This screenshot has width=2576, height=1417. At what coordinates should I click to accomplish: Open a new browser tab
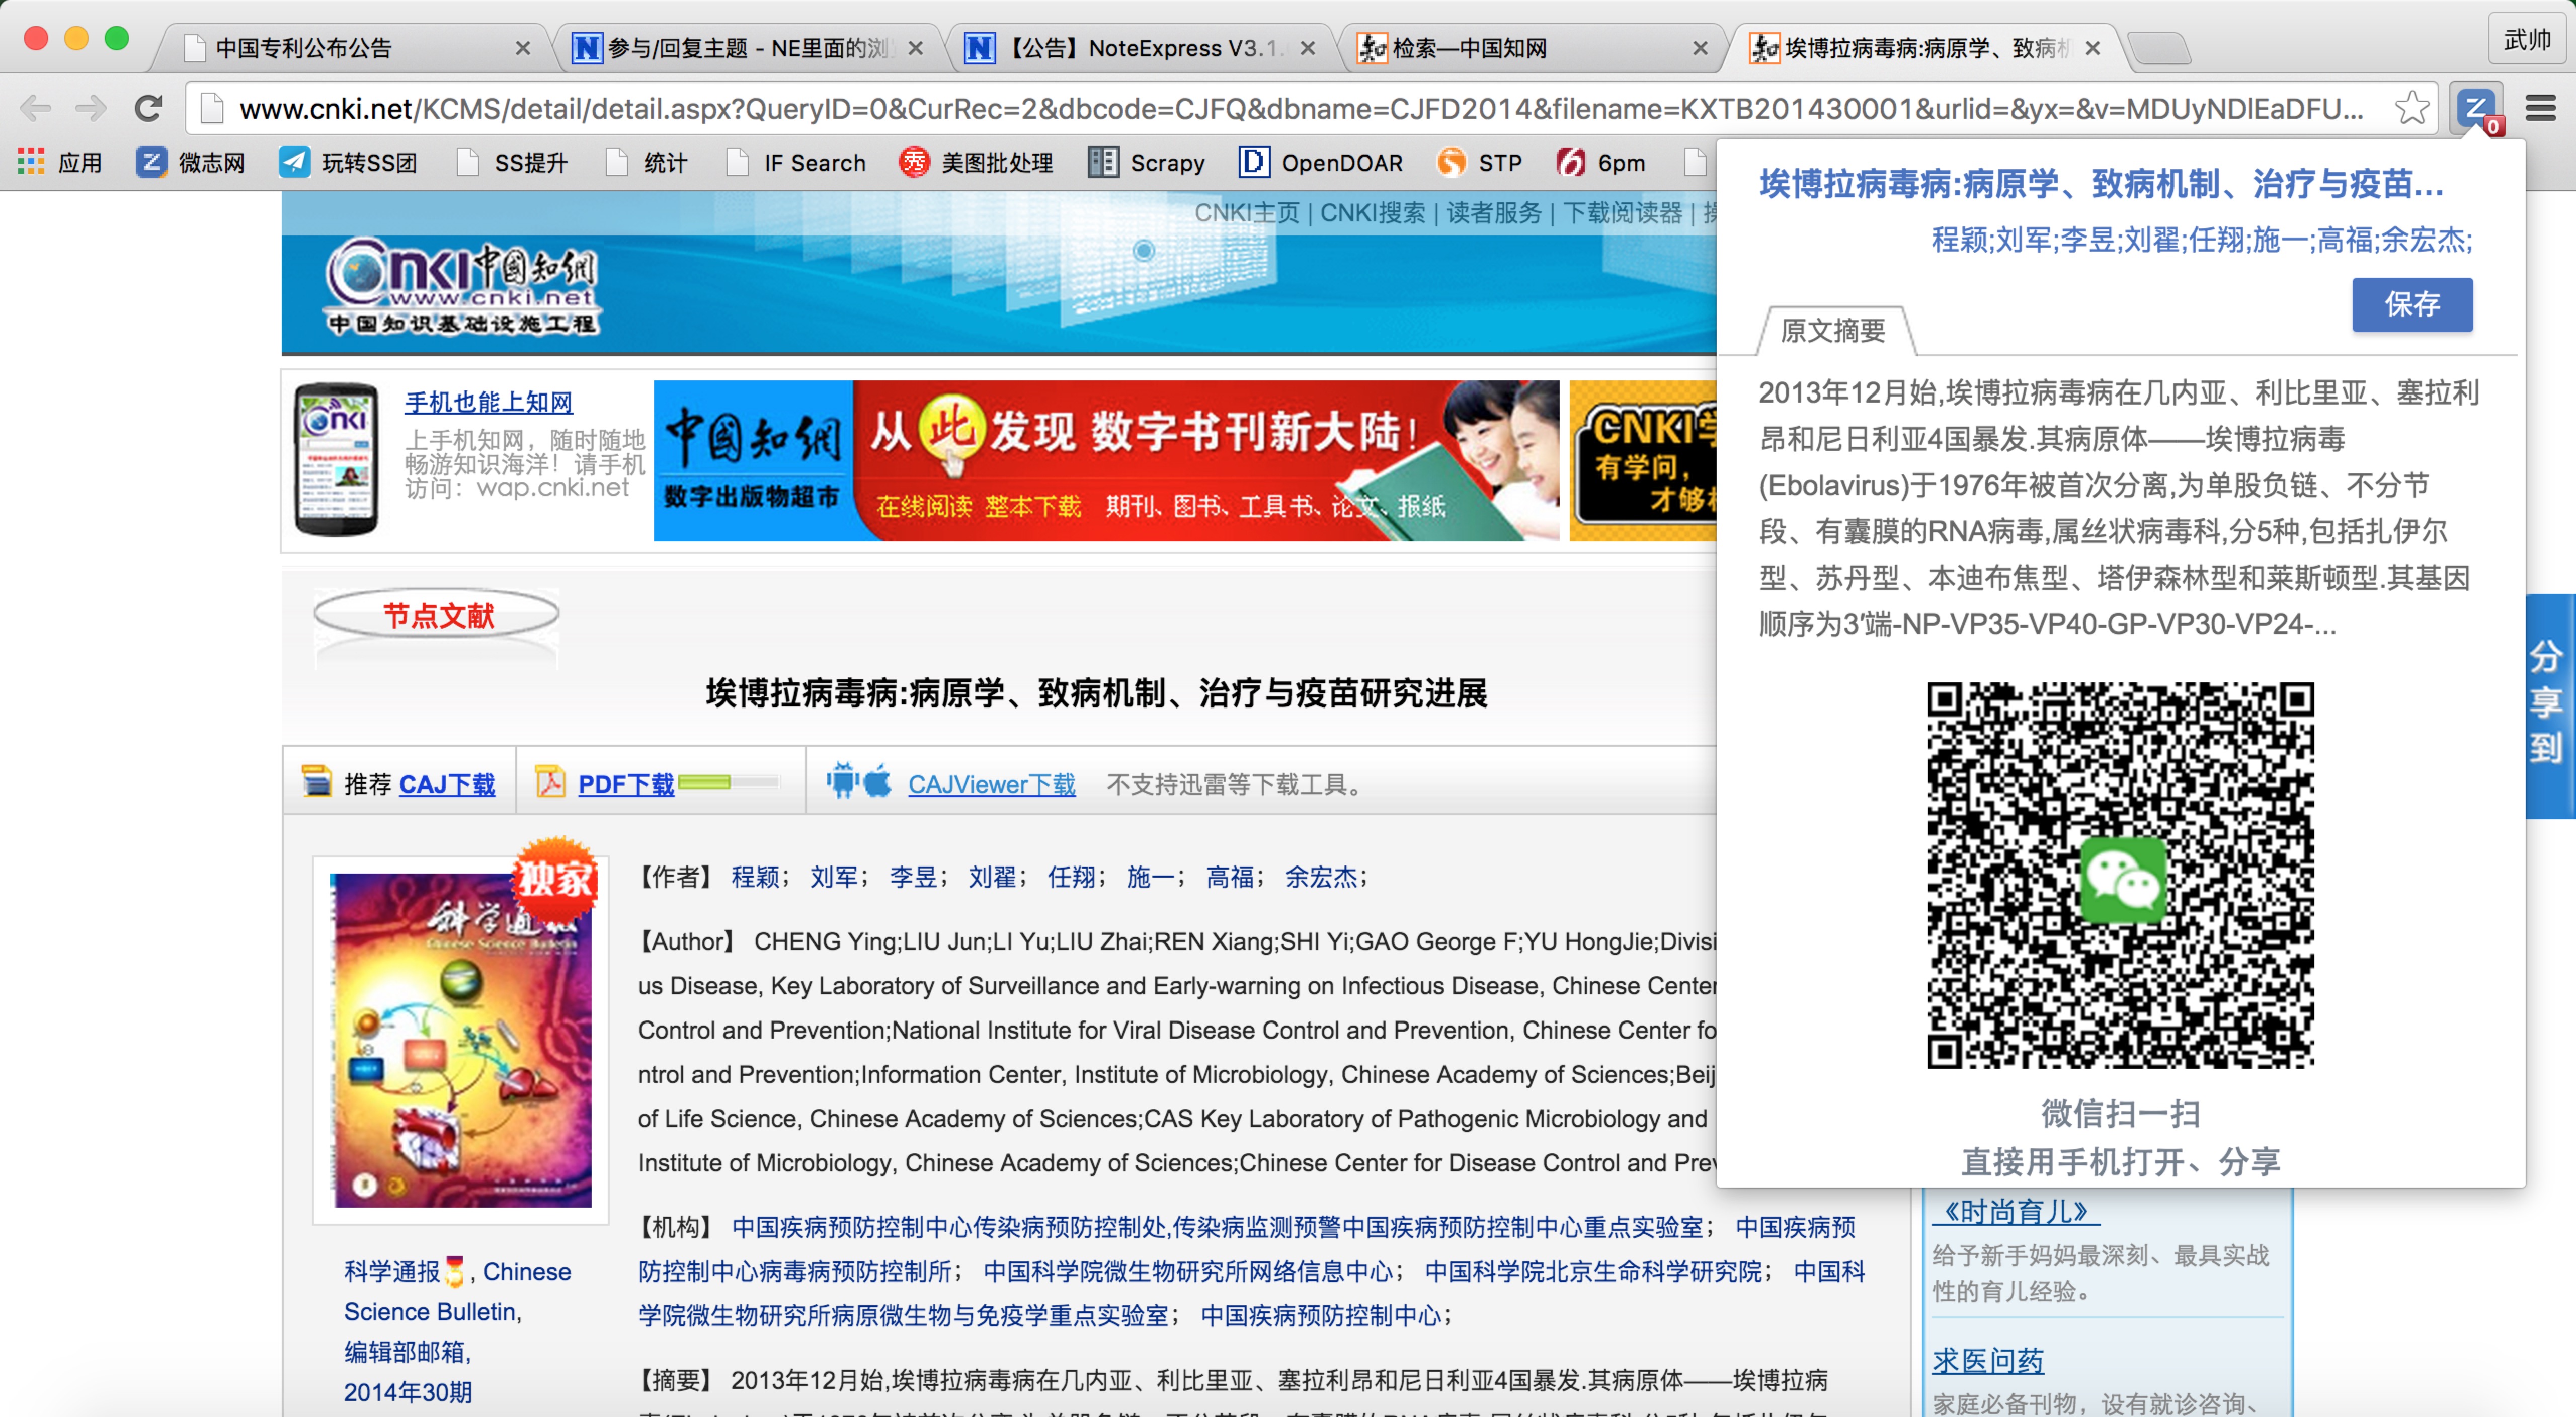pos(2160,48)
